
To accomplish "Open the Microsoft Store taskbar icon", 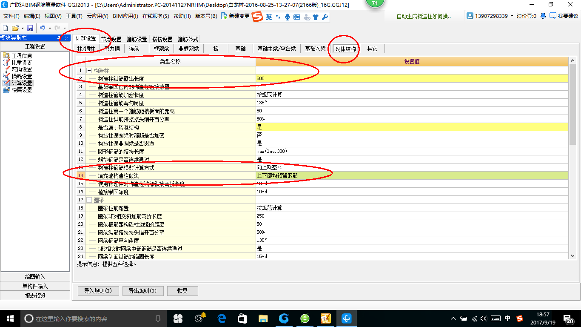I will click(242, 318).
